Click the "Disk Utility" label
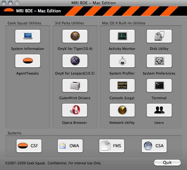Viewport: 187px width, 170px height. tap(159, 49)
